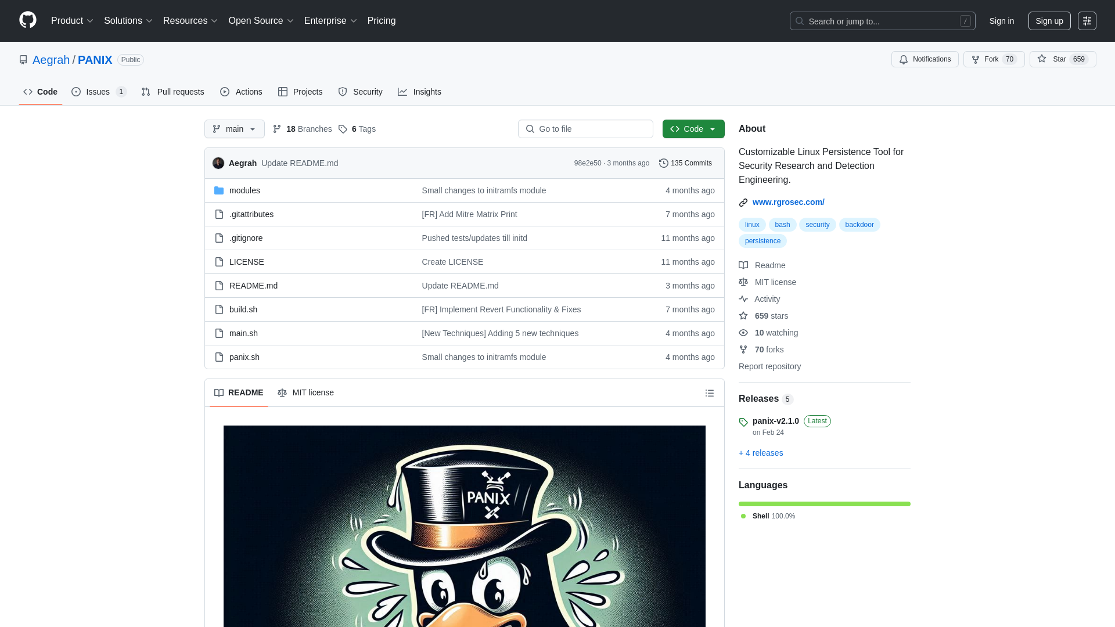This screenshot has width=1115, height=627.
Task: Click the linux topic tag
Action: click(x=752, y=225)
